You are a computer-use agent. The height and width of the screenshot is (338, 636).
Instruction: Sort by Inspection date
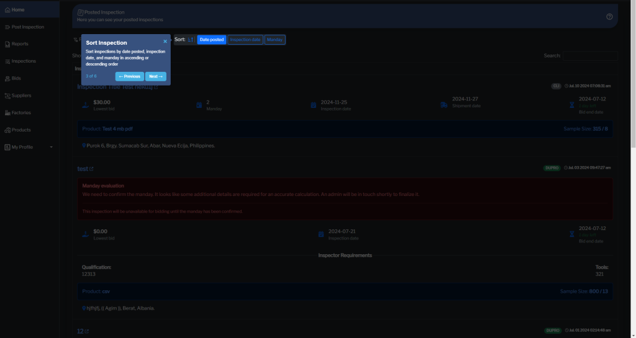[x=245, y=40]
